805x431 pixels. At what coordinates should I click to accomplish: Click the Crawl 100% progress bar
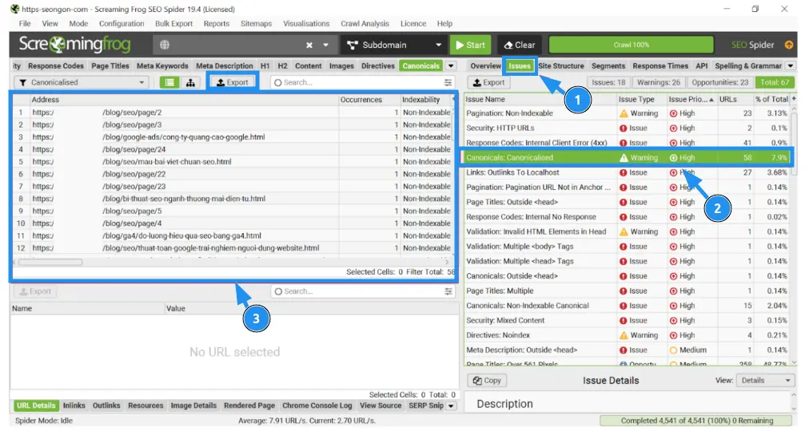(x=631, y=45)
